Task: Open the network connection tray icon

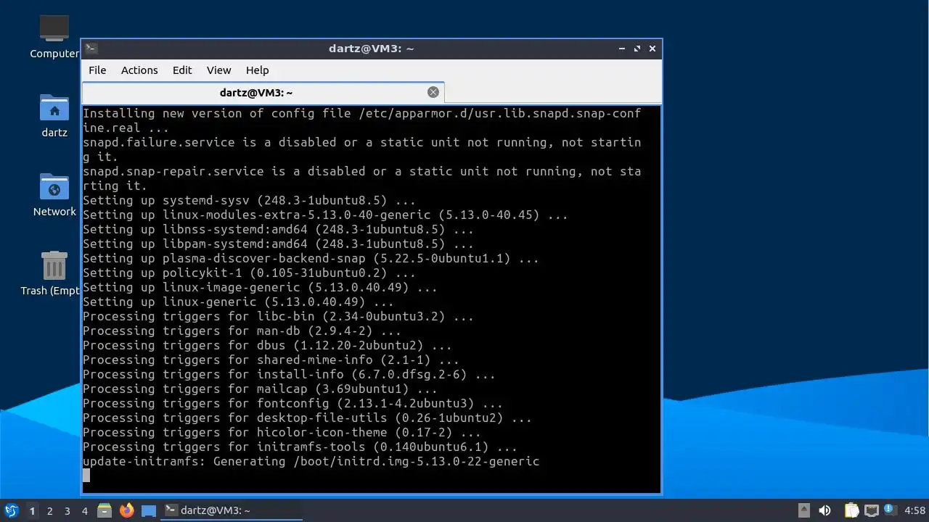Action: (872, 510)
